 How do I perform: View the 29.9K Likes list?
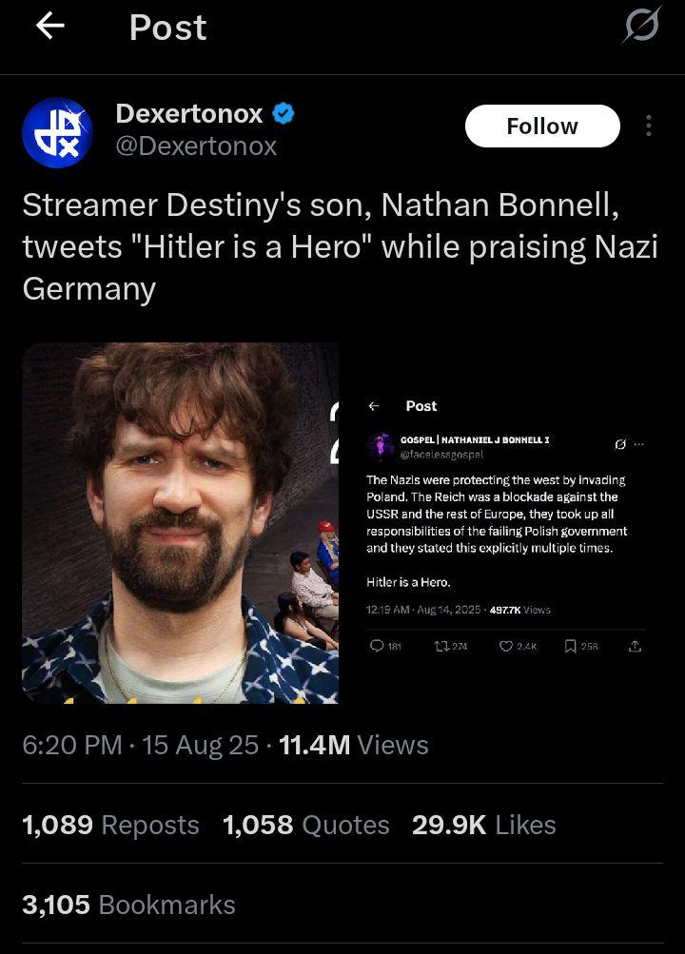pos(483,825)
